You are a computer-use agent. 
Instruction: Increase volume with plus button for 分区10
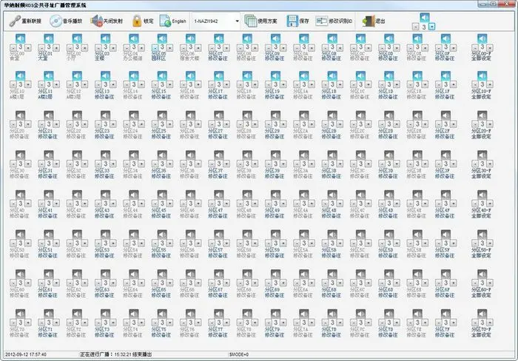[28, 85]
